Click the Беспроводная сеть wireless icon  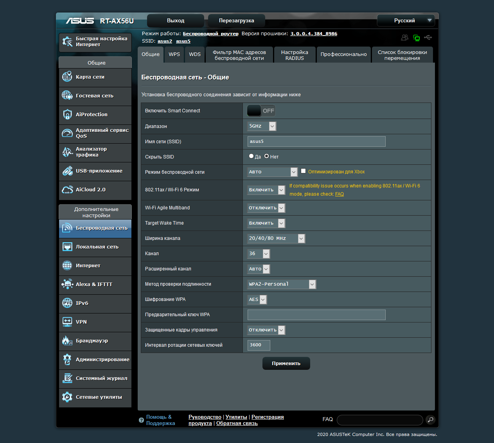click(x=67, y=228)
